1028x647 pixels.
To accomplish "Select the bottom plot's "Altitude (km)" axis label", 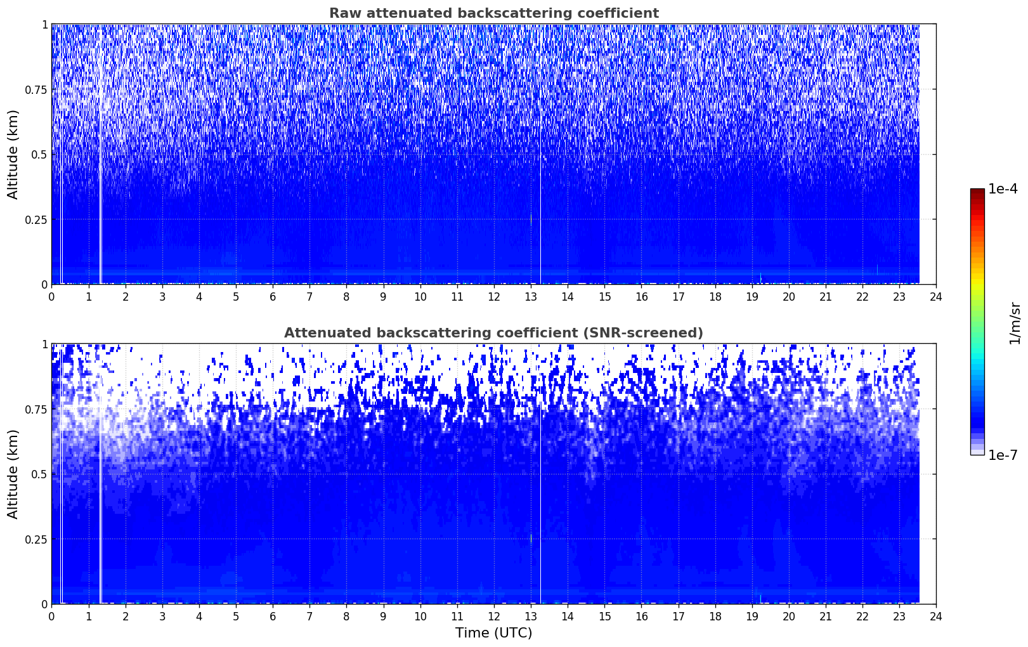I will [13, 474].
